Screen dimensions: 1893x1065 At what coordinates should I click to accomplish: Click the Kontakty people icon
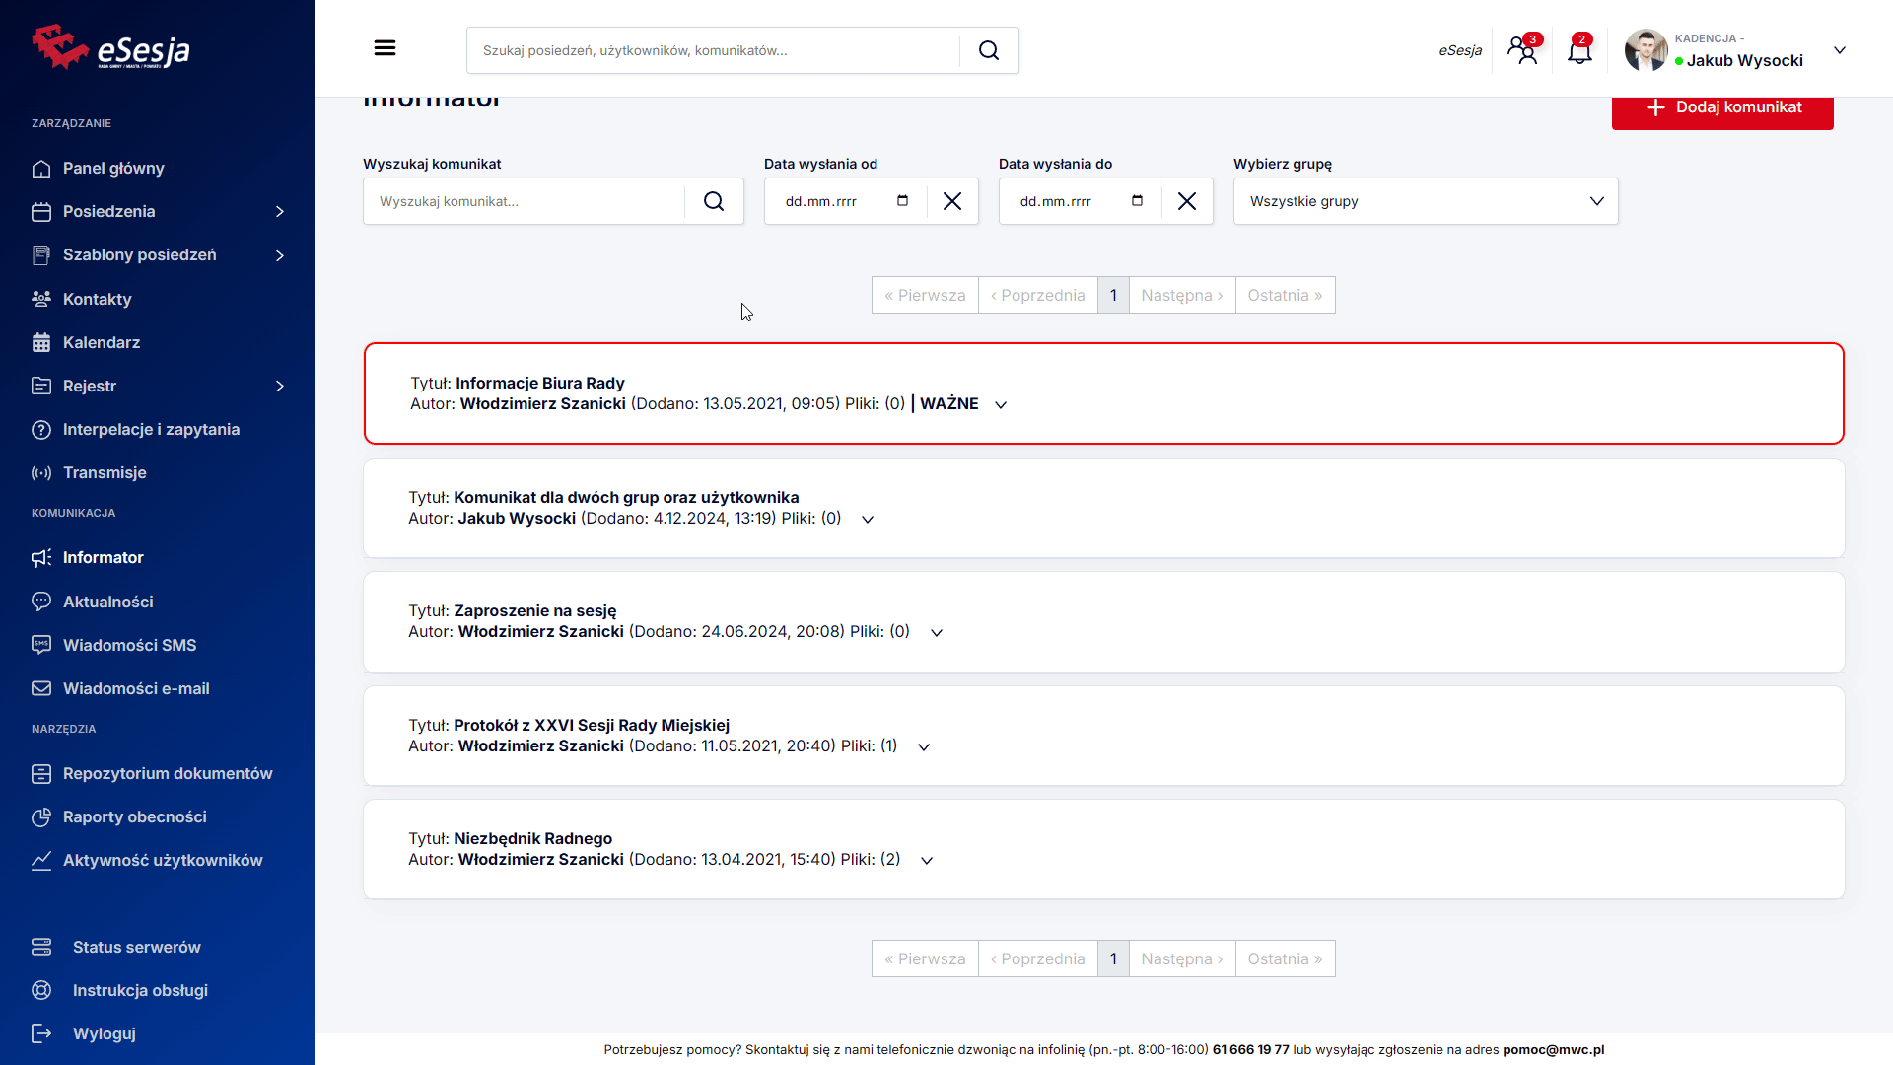(41, 299)
